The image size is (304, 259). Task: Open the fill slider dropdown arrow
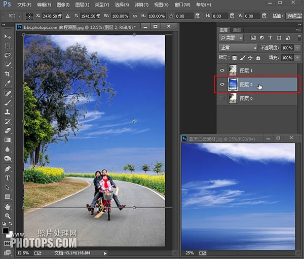point(297,58)
